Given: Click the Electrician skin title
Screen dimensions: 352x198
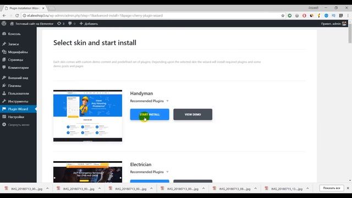Looking at the screenshot, I should (141, 164).
